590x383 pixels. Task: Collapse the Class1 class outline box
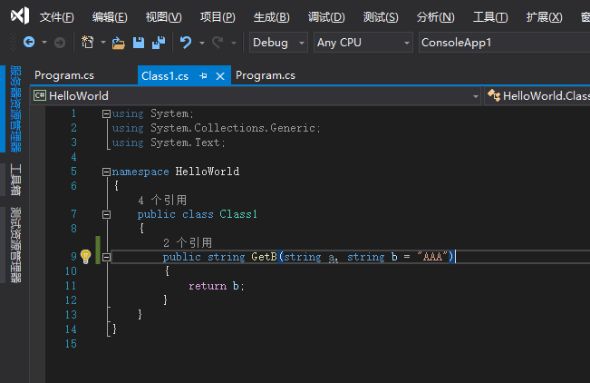(106, 214)
